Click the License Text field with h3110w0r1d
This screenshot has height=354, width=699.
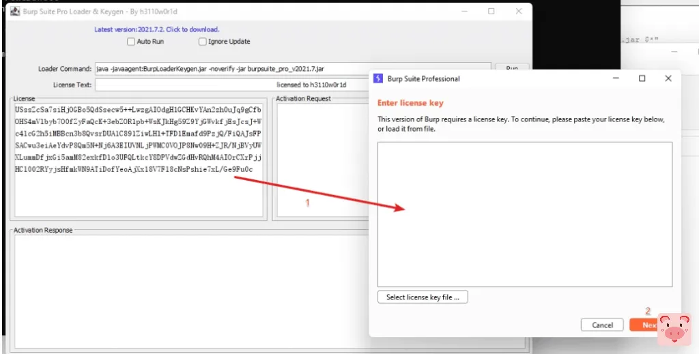232,85
